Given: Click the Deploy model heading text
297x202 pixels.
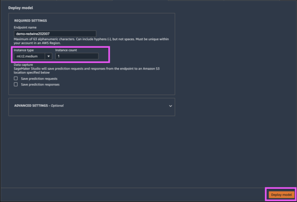Looking at the screenshot, I should coord(20,8).
